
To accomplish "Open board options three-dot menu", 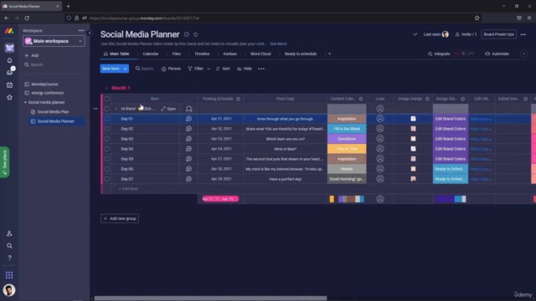I will click(x=523, y=34).
